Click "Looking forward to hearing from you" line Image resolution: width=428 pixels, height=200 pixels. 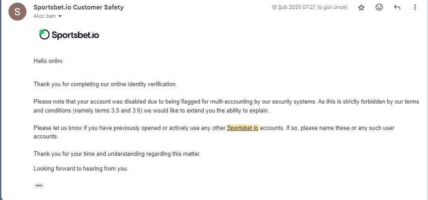81,169
